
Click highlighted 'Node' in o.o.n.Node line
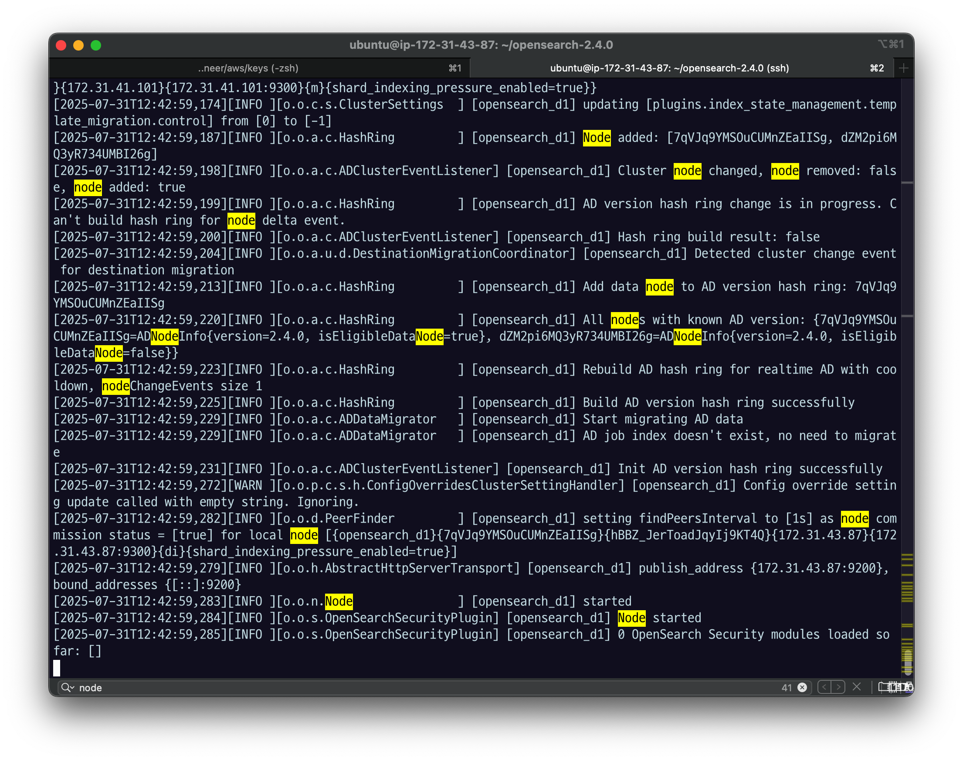click(339, 601)
